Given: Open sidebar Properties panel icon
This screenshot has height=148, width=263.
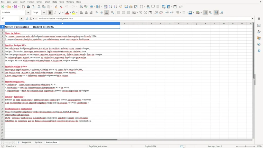Looking at the screenshot, I should pyautogui.click(x=259, y=25).
